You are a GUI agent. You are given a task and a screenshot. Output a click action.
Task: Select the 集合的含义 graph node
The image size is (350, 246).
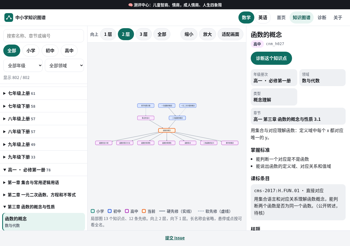pyautogui.click(x=146, y=118)
